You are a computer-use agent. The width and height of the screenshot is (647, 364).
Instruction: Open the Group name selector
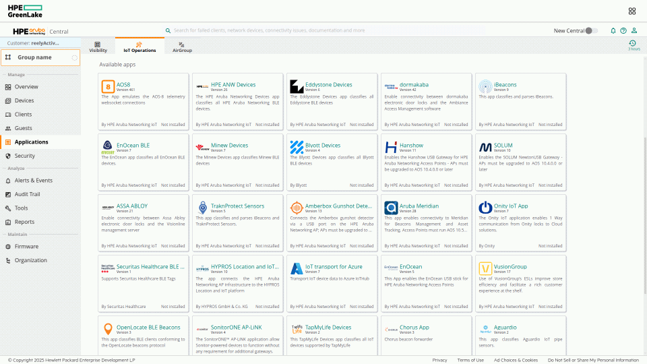40,57
